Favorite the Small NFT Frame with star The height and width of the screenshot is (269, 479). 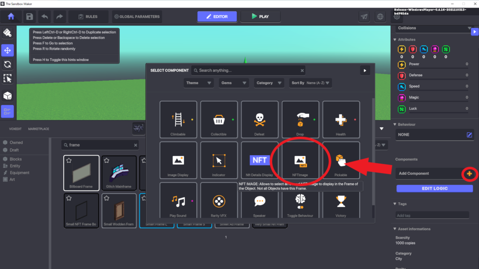(x=69, y=198)
